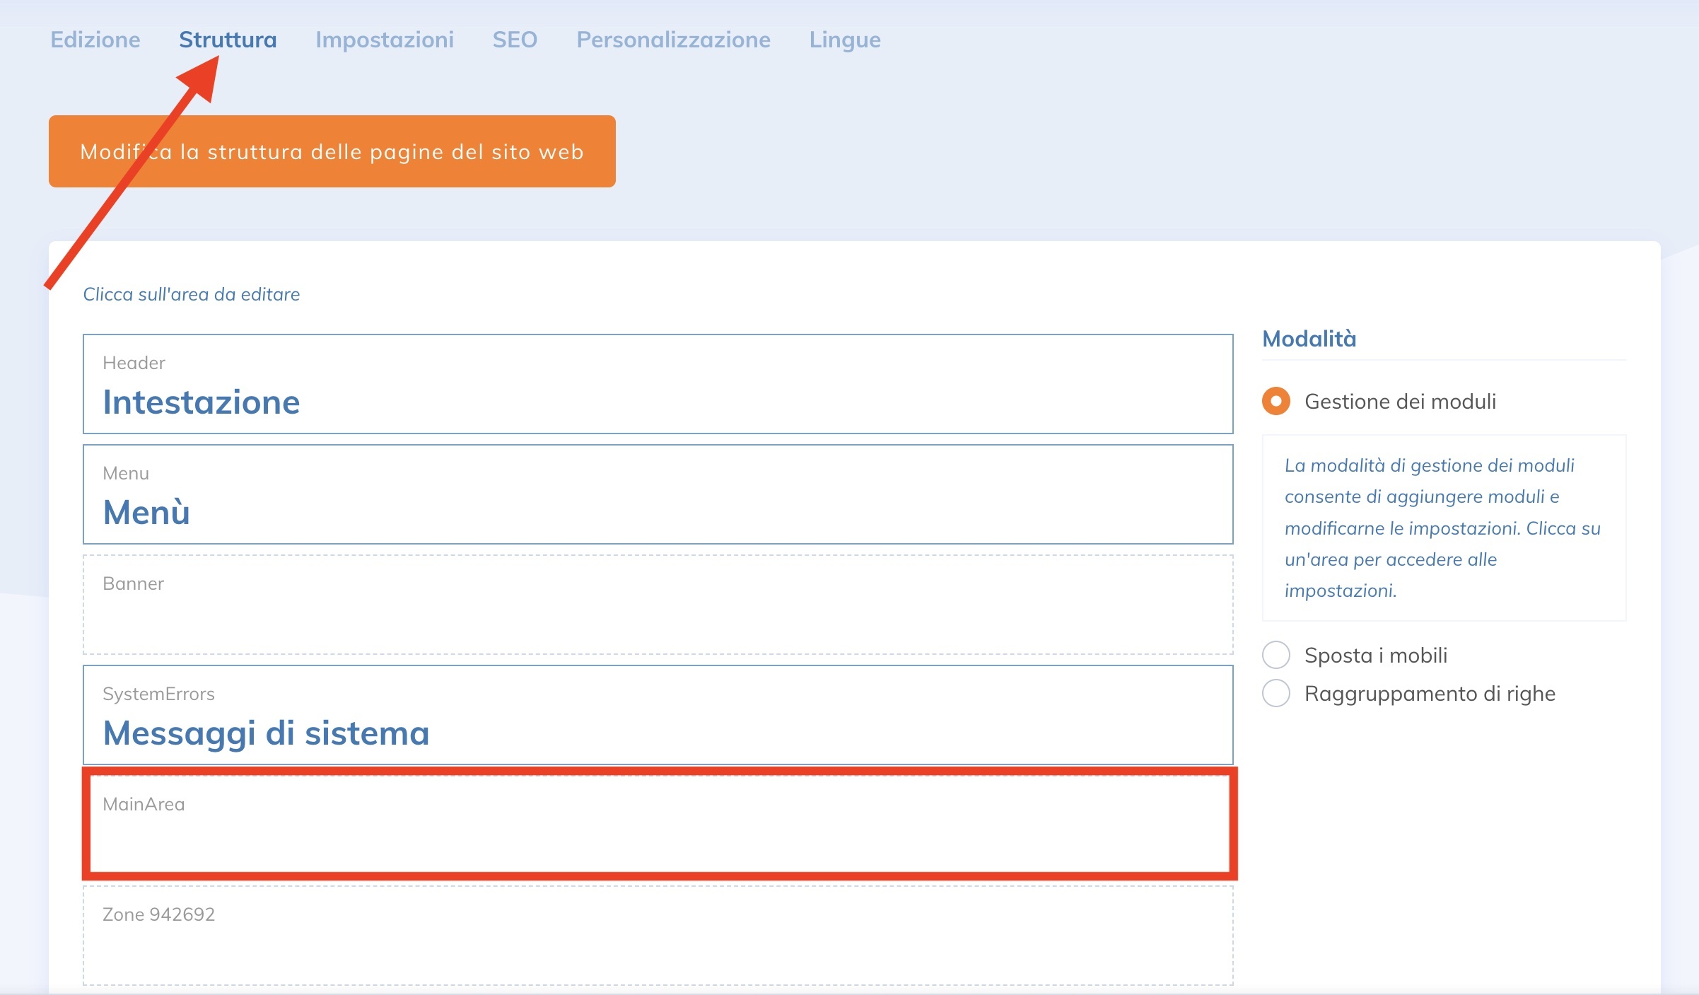The width and height of the screenshot is (1699, 995).
Task: Select Gestione dei moduli radio button
Action: 1276,401
